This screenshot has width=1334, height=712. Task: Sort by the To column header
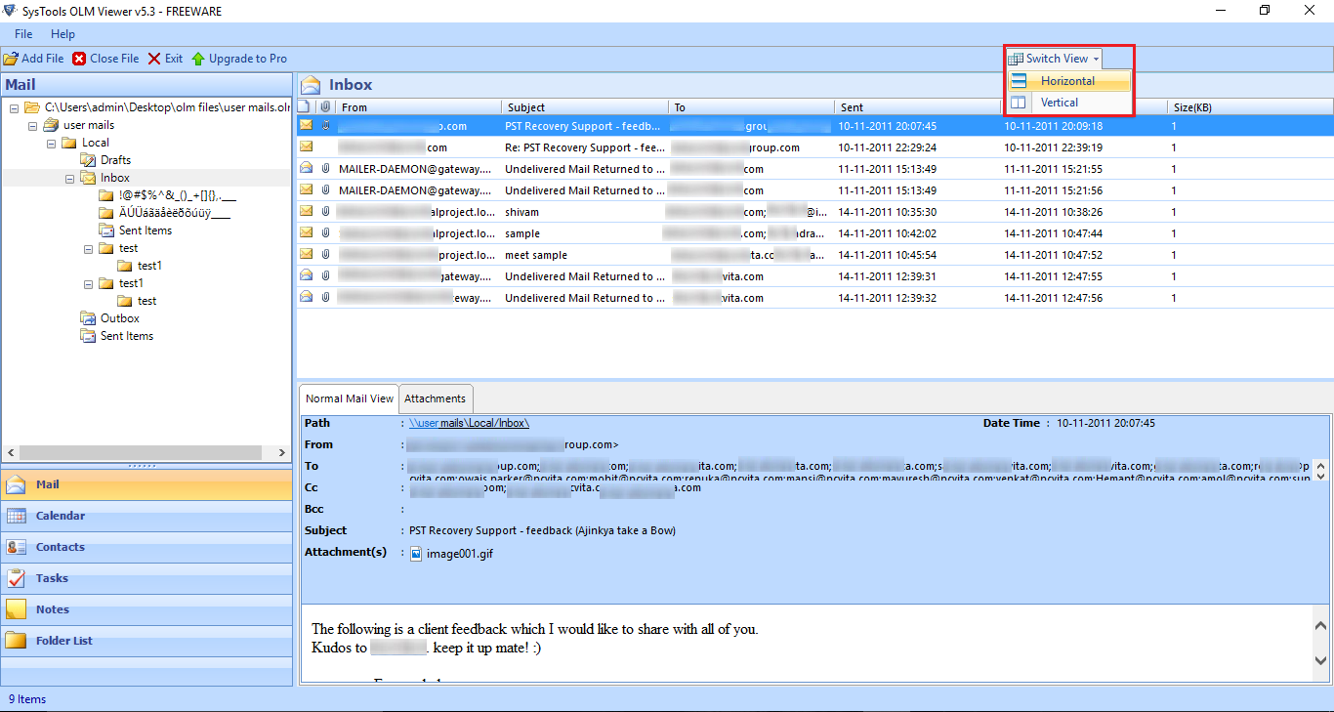tap(752, 107)
